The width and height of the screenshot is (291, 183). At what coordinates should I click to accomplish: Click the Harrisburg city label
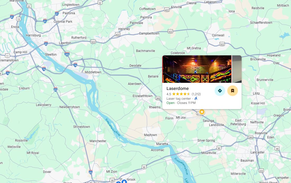tap(33, 35)
